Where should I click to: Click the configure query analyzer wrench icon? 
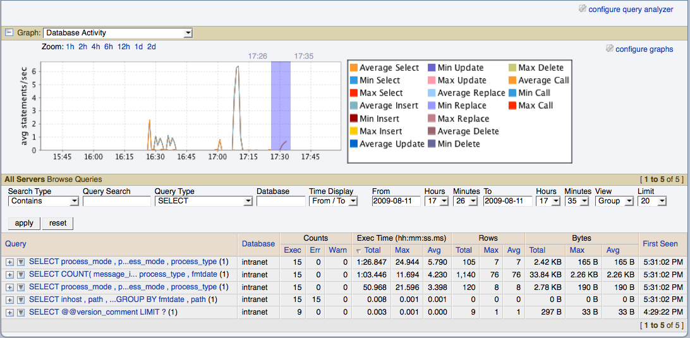(582, 9)
